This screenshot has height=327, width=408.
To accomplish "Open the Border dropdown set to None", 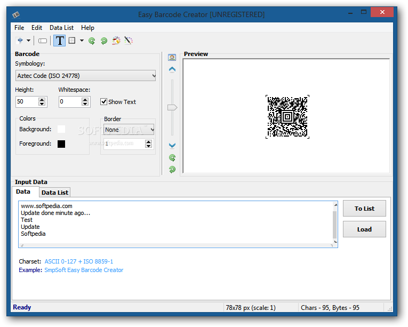I will coord(129,130).
